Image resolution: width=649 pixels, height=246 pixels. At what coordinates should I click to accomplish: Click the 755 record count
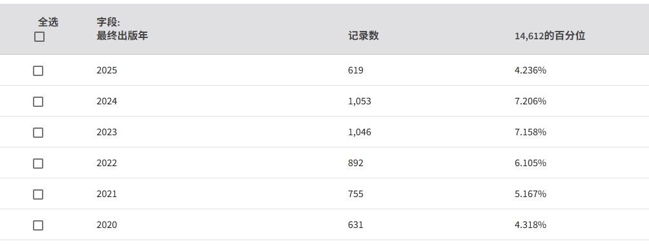356,194
